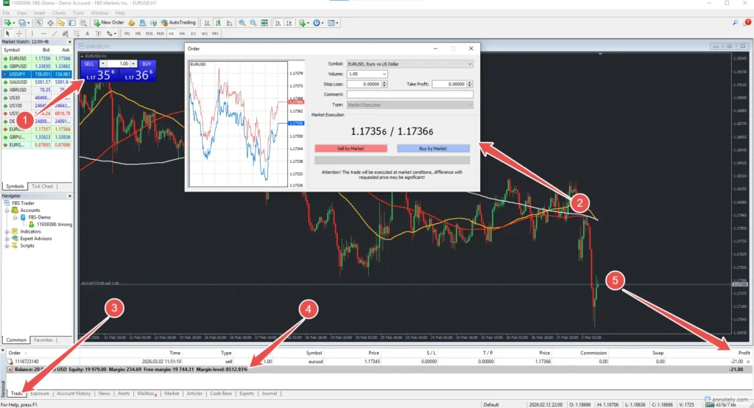Click the Sell by Market button
This screenshot has width=754, height=408.
point(350,148)
